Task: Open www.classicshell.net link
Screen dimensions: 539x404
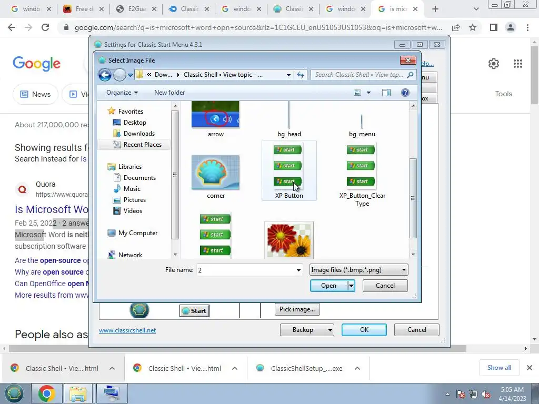Action: click(127, 330)
